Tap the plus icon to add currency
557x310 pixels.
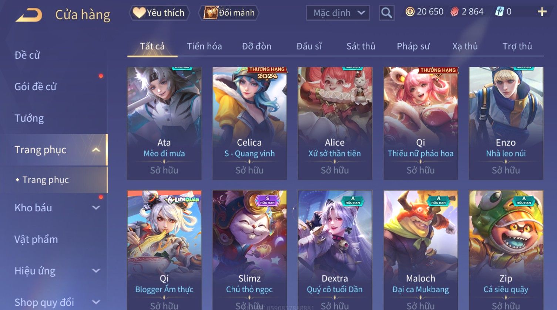click(x=542, y=12)
